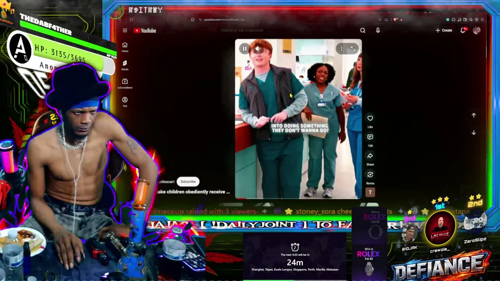Go to the YouTube logo home link

coord(145,31)
